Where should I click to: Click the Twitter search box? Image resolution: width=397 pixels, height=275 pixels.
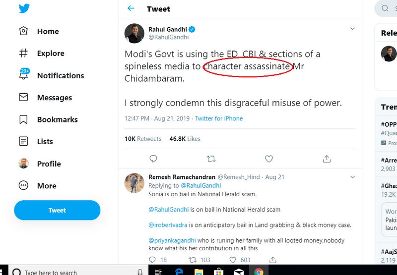coord(390,8)
